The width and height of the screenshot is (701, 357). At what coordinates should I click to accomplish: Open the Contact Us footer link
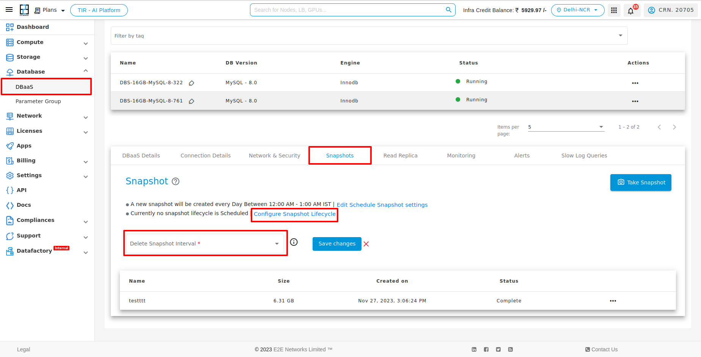tap(602, 349)
